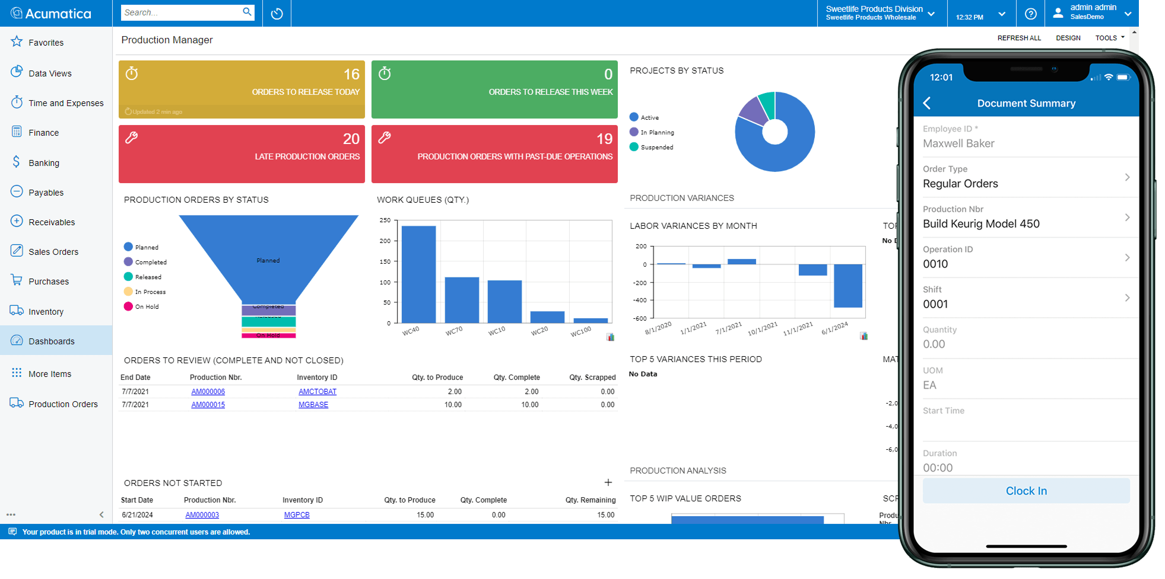Open Production Orders in the sidebar
1165x579 pixels.
tap(63, 404)
